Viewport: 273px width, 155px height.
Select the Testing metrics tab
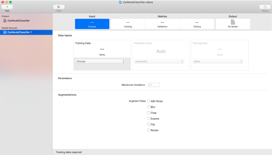[197, 24]
